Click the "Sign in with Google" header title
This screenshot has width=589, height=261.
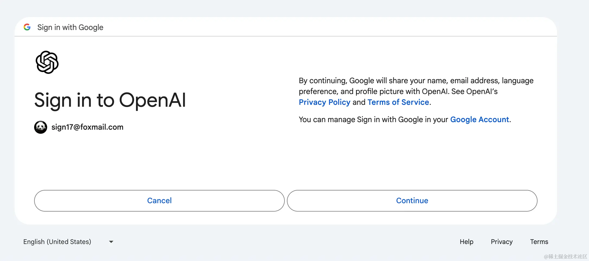pos(70,27)
